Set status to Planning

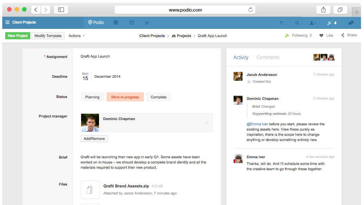[92, 97]
